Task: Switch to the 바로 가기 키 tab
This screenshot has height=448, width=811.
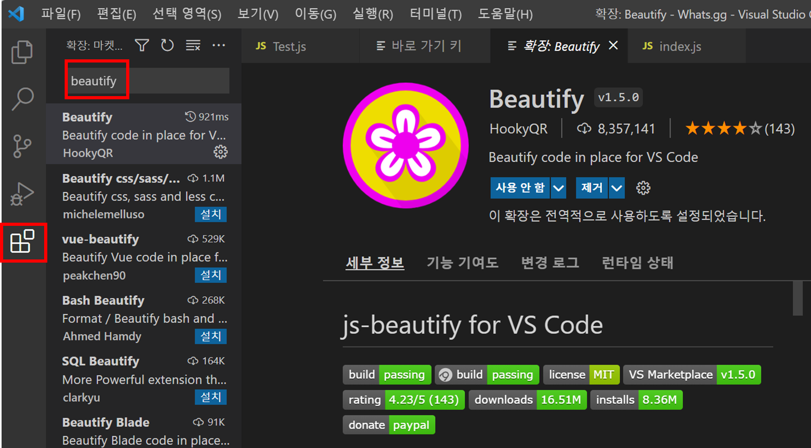Action: click(x=425, y=46)
